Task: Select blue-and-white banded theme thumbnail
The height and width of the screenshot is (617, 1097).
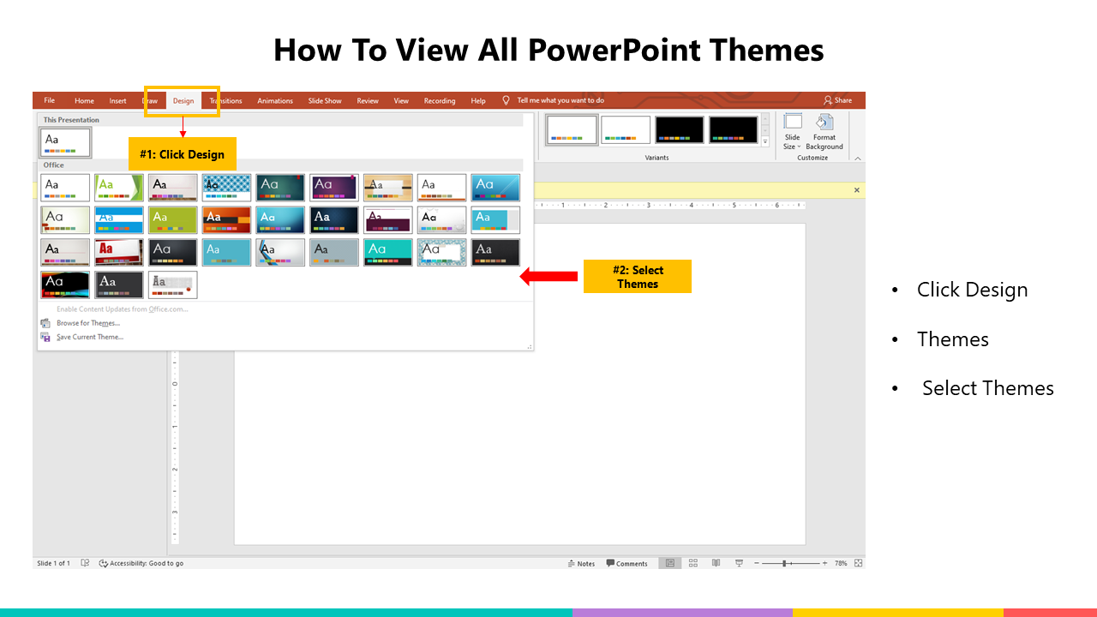Action: coord(119,220)
